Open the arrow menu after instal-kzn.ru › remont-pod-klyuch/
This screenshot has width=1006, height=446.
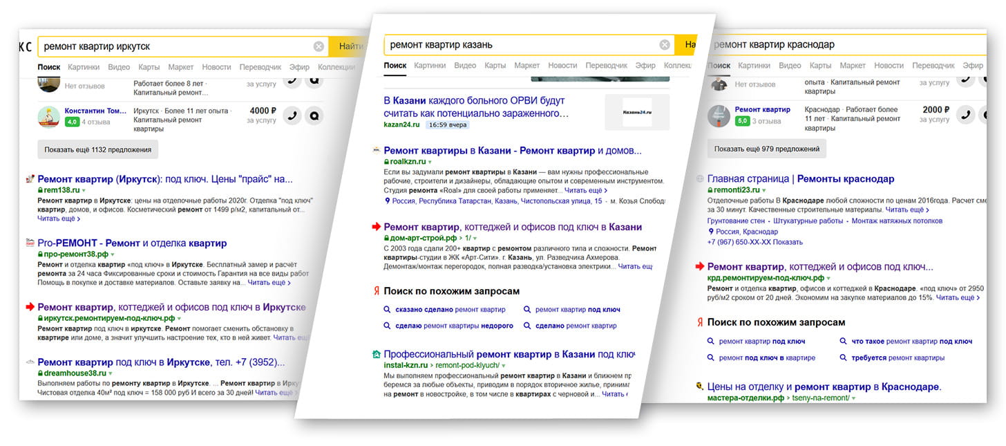(x=504, y=365)
